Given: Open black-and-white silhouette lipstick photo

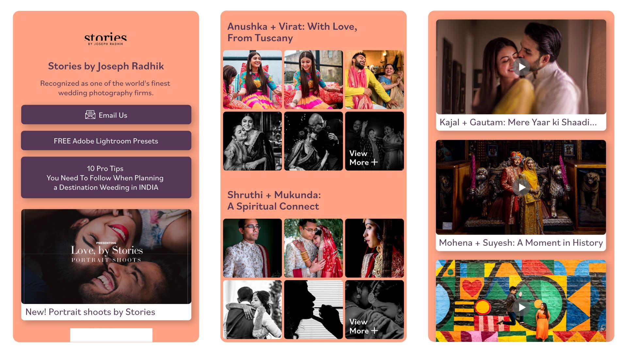Looking at the screenshot, I should (x=313, y=310).
